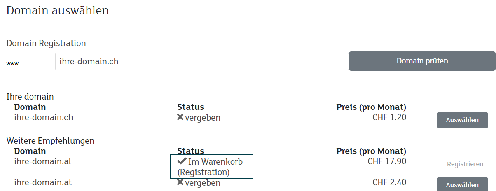
Task: Click the X icon beside ihre-domain.ch status
Action: [180, 117]
